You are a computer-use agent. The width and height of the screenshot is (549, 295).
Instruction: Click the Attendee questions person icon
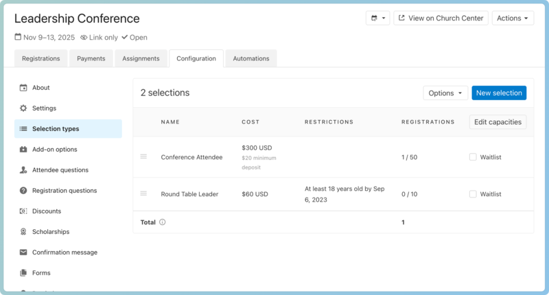coord(23,170)
